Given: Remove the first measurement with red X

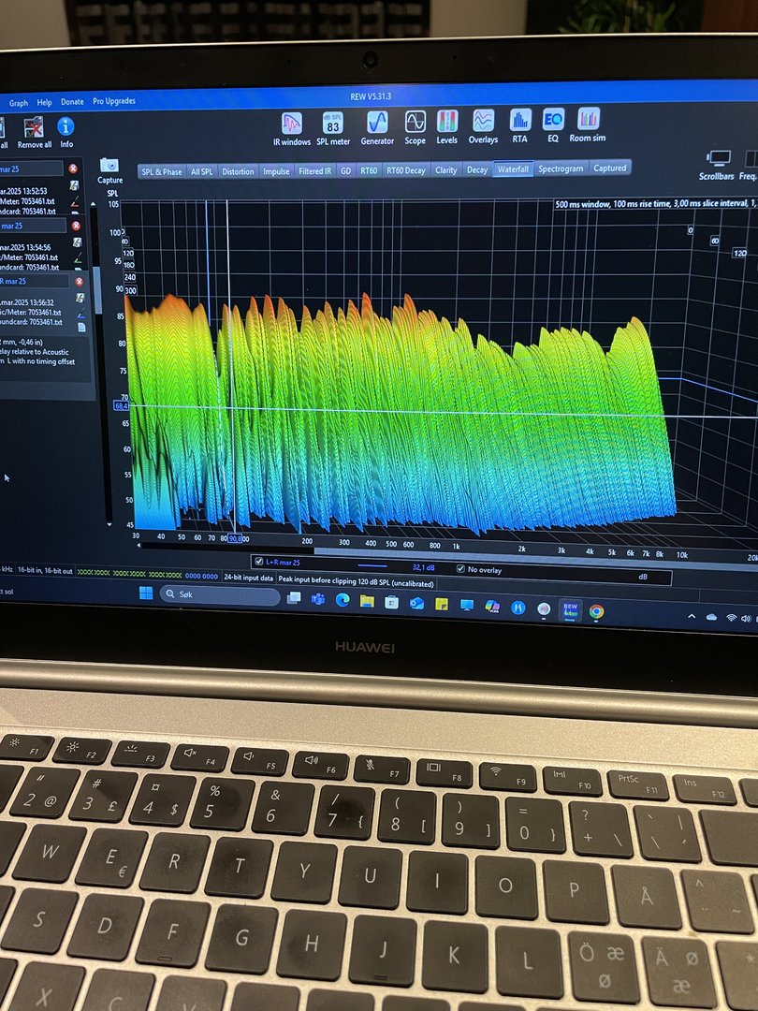Looking at the screenshot, I should click(73, 168).
